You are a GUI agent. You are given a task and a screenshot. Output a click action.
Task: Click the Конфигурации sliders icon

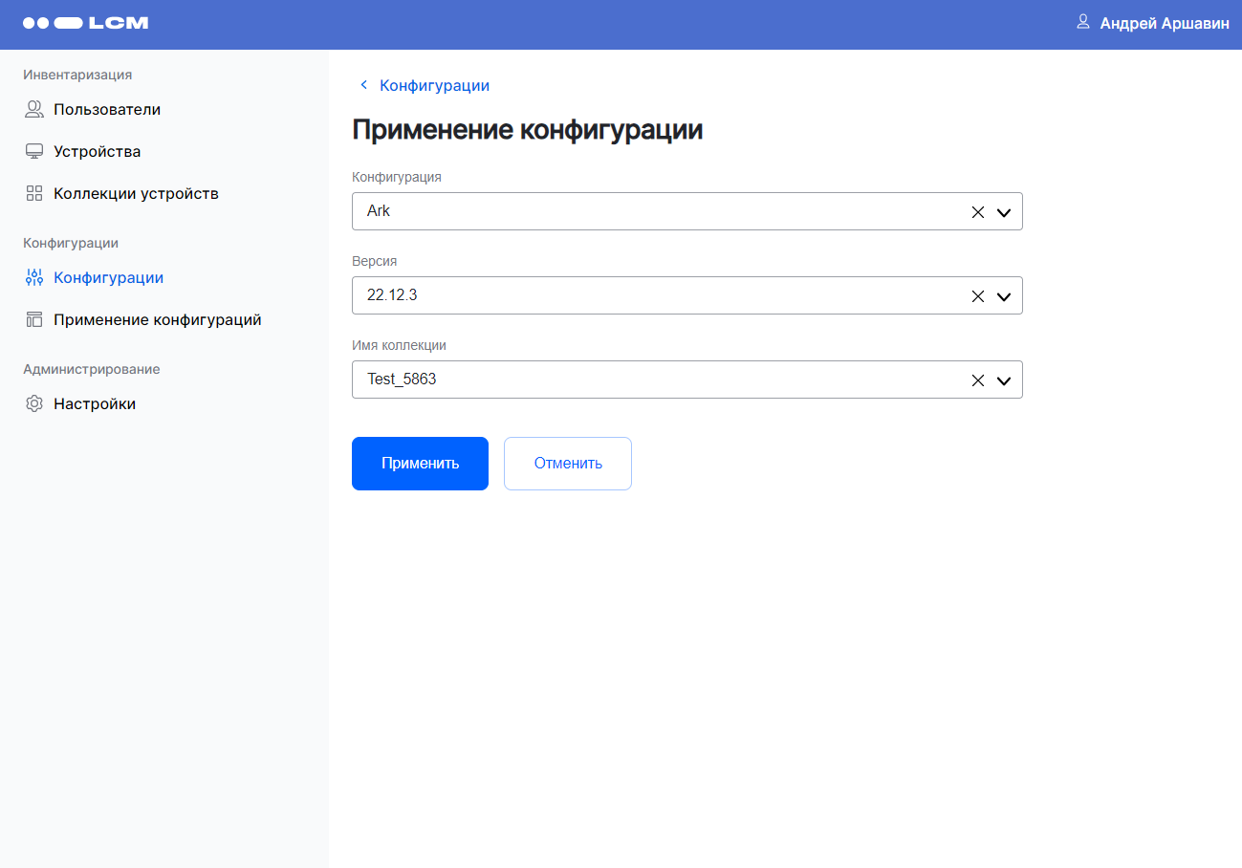34,277
